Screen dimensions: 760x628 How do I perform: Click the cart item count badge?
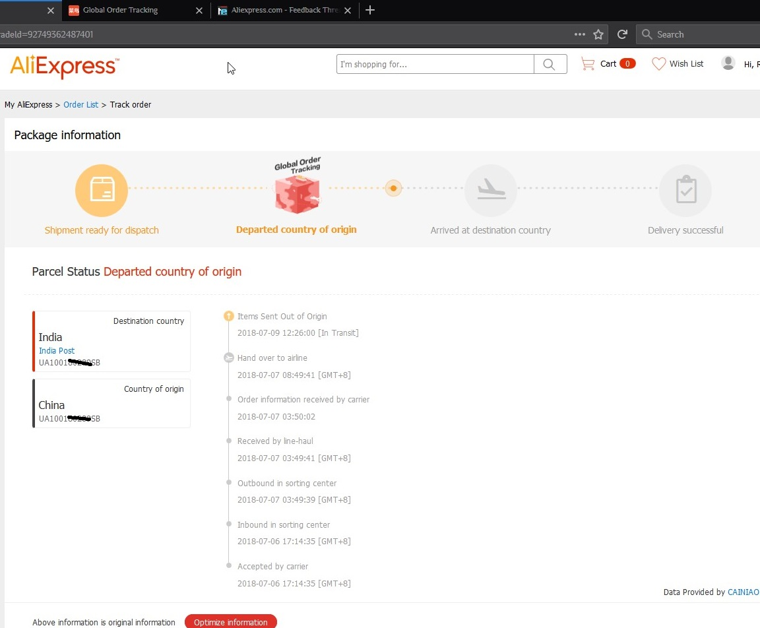[x=627, y=64]
